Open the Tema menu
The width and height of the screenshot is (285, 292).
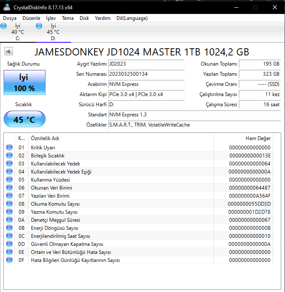(x=68, y=18)
